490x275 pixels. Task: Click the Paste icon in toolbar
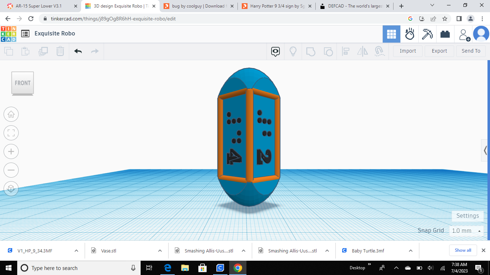tap(25, 51)
